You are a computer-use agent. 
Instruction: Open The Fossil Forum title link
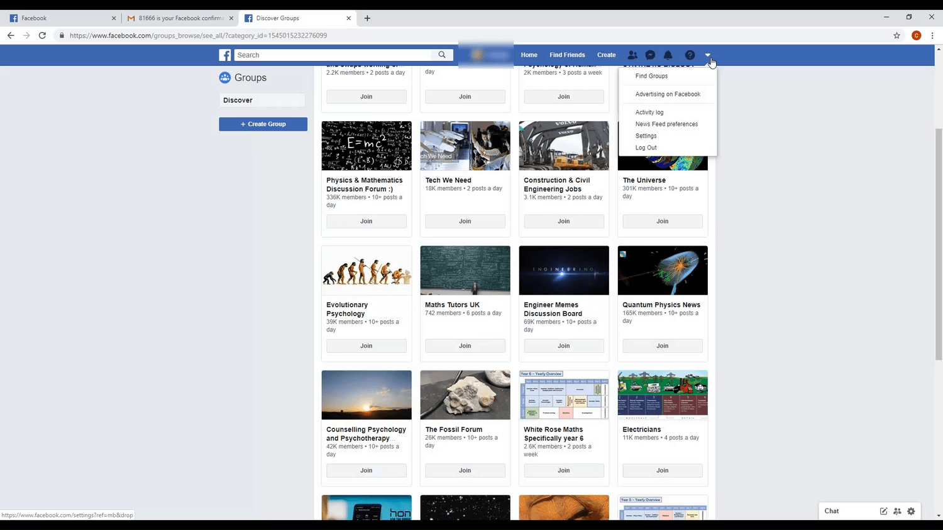point(454,430)
